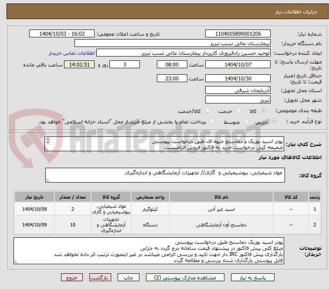Click the requester field توحید حسین زادفیروزی
This screenshot has width=329, height=289.
tap(183, 53)
